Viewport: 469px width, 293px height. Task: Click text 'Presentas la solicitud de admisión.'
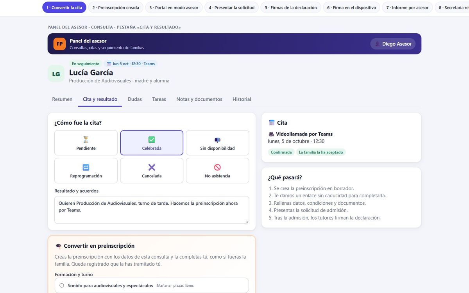pos(311,210)
